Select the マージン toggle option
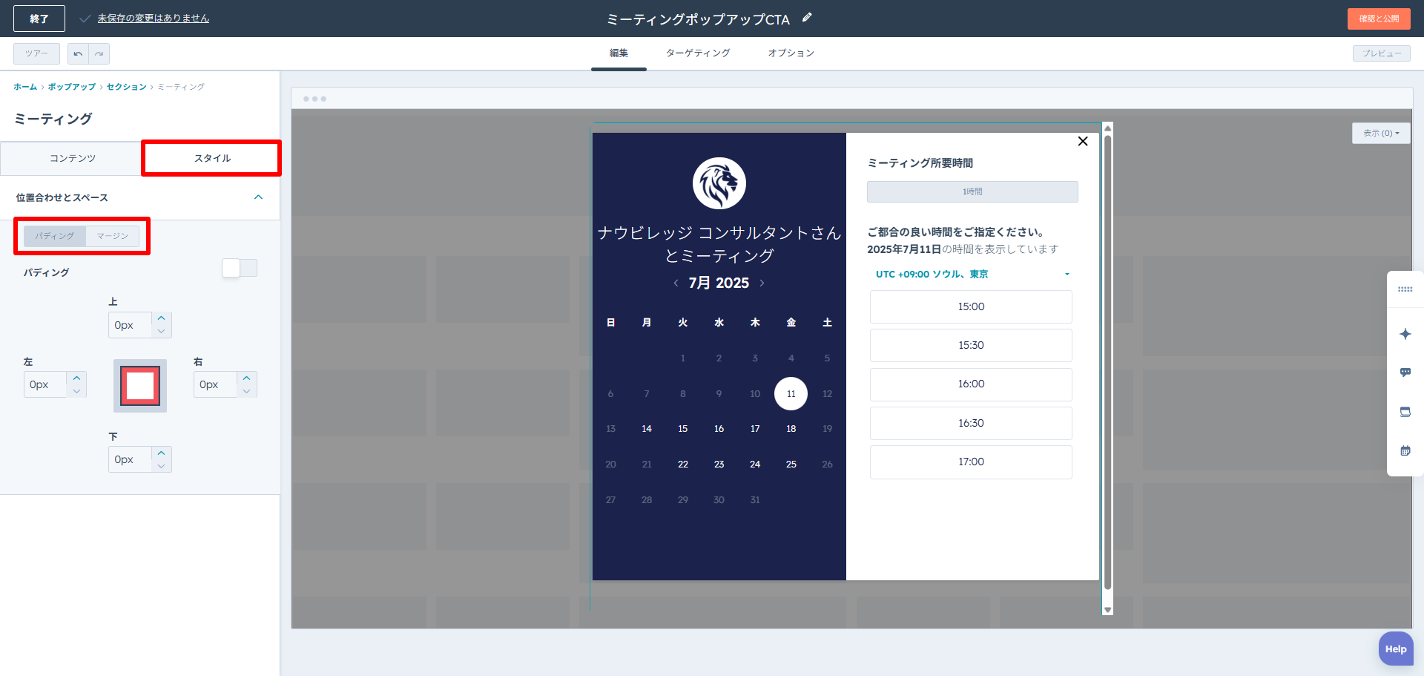The width and height of the screenshot is (1424, 676). [113, 236]
